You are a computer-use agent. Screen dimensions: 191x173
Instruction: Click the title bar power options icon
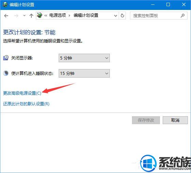(x=5, y=5)
